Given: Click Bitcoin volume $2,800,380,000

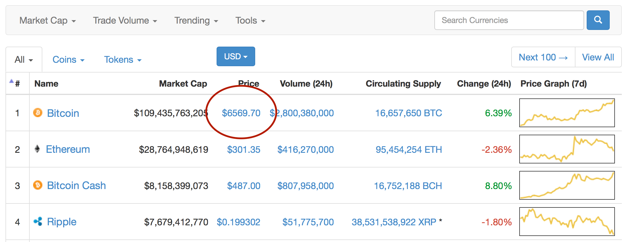Looking at the screenshot, I should [x=302, y=113].
